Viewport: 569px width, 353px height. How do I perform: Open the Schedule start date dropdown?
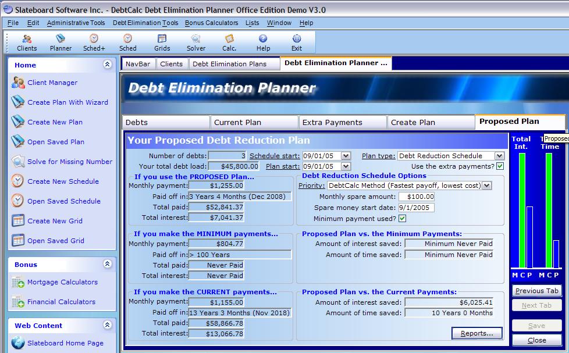(x=346, y=156)
